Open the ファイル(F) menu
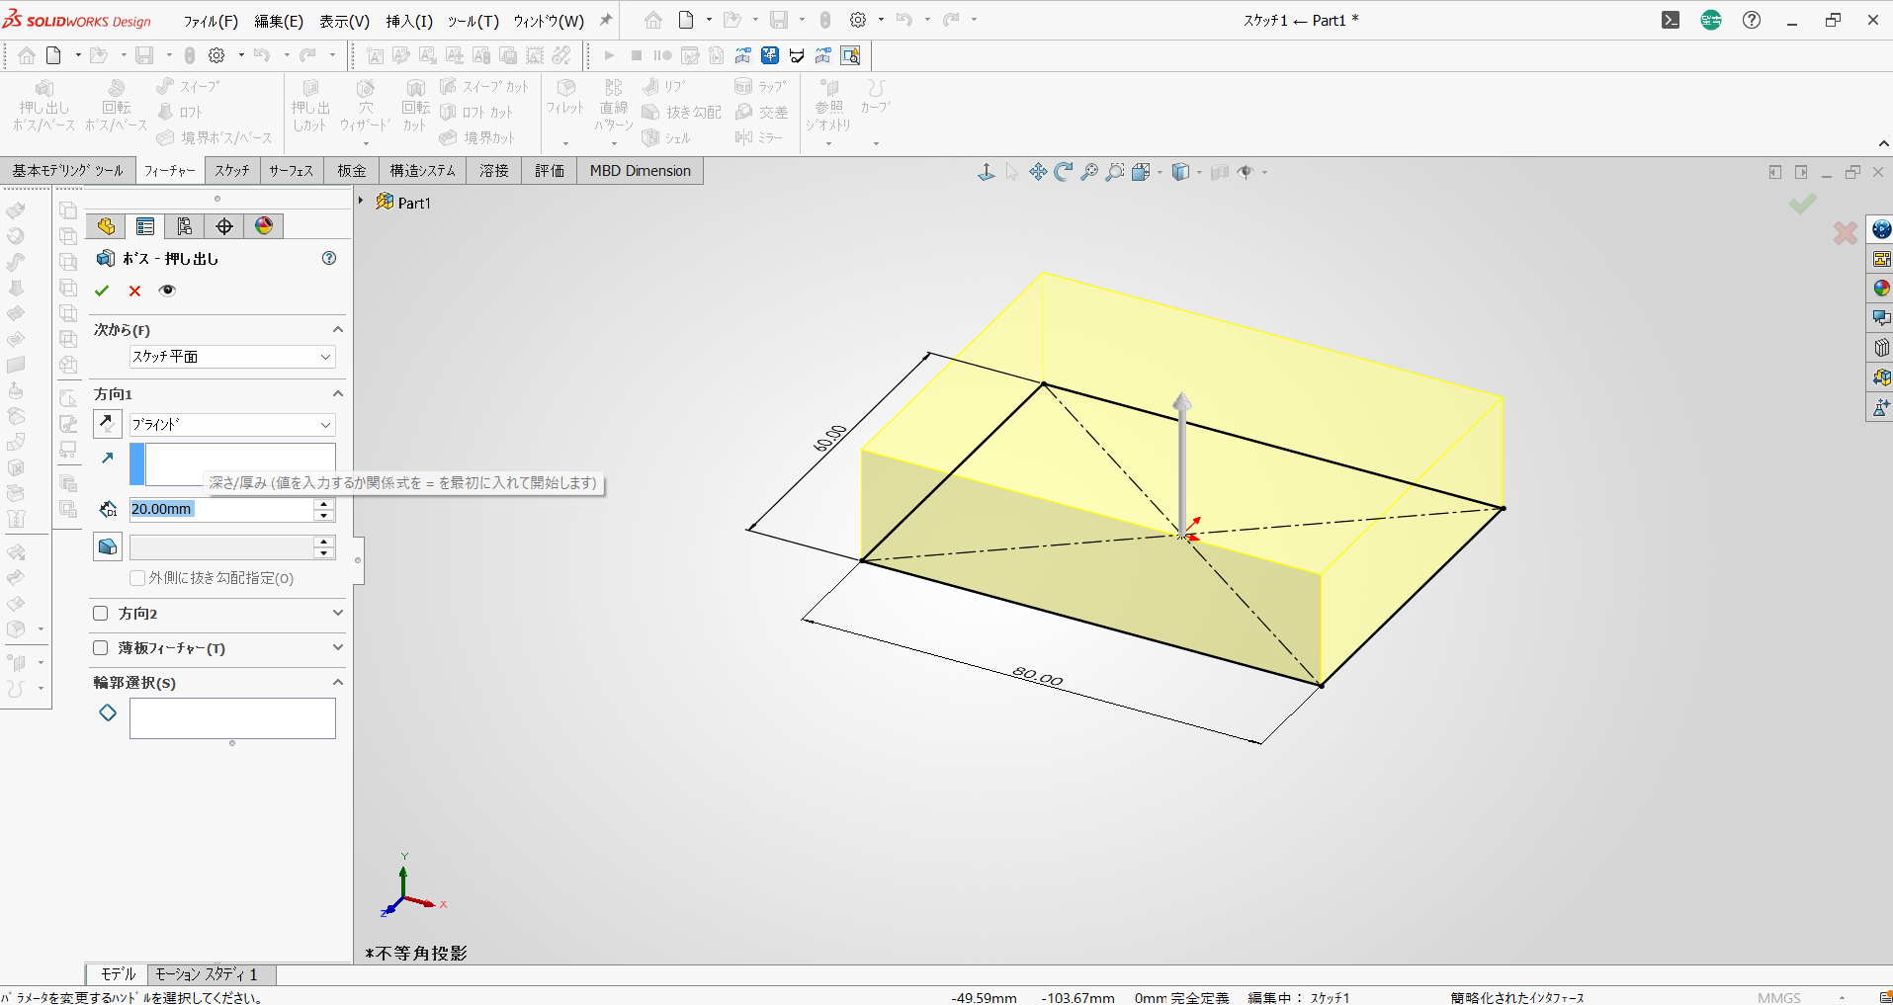Viewport: 1893px width, 1005px height. pos(211,21)
